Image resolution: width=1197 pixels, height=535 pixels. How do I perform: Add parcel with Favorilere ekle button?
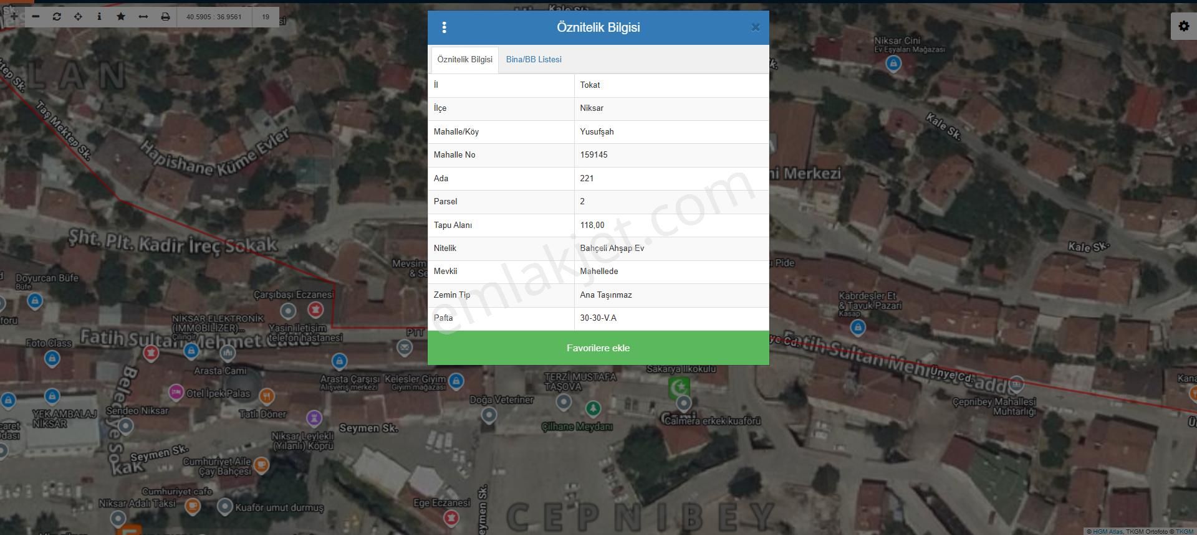point(598,348)
